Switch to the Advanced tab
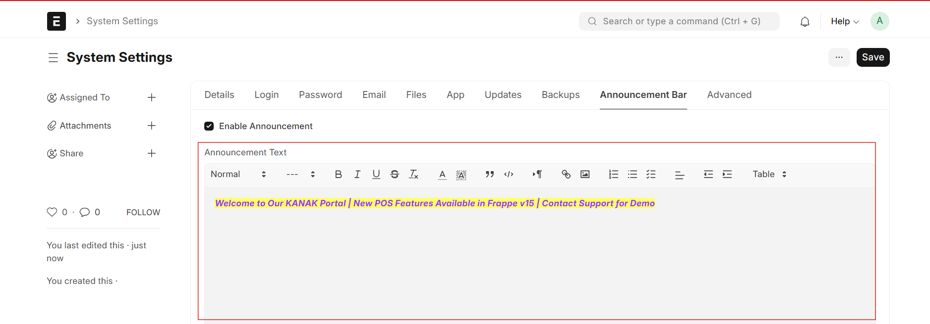 729,95
